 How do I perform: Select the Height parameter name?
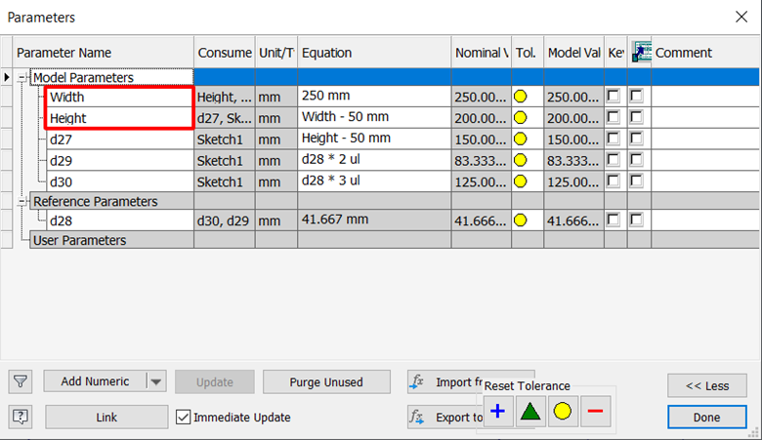tap(120, 118)
